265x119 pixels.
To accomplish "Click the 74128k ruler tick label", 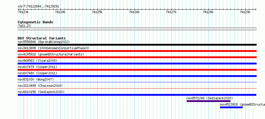I will pos(208,12).
